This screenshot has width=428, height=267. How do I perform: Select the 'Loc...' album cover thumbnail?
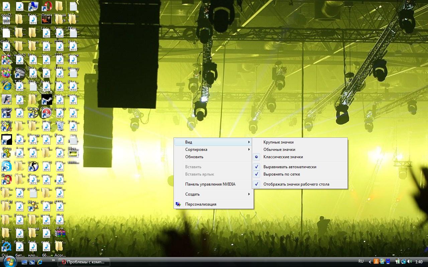pos(46,20)
